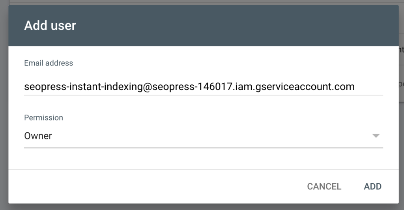Click partially hidden text behind dialog edge
Image resolution: width=404 pixels, height=210 pixels.
tap(401, 49)
